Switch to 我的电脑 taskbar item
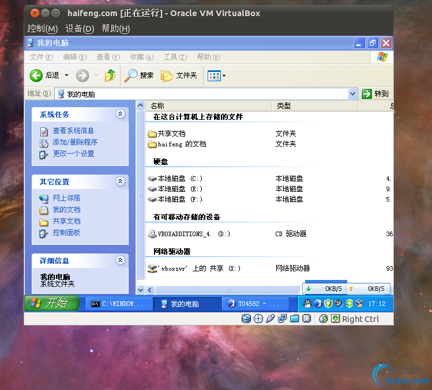Image resolution: width=432 pixels, height=390 pixels. coord(187,304)
